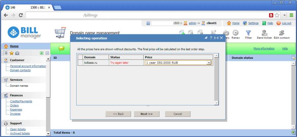
Task: Click the admin user link
Action: coord(192,23)
